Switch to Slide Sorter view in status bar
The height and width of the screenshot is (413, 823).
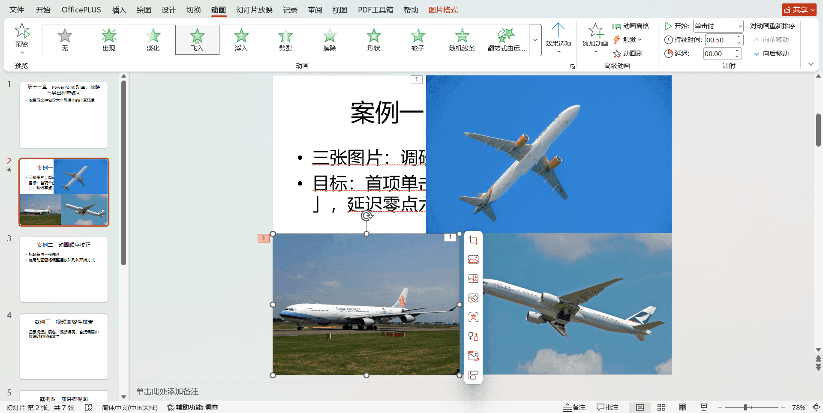[661, 407]
